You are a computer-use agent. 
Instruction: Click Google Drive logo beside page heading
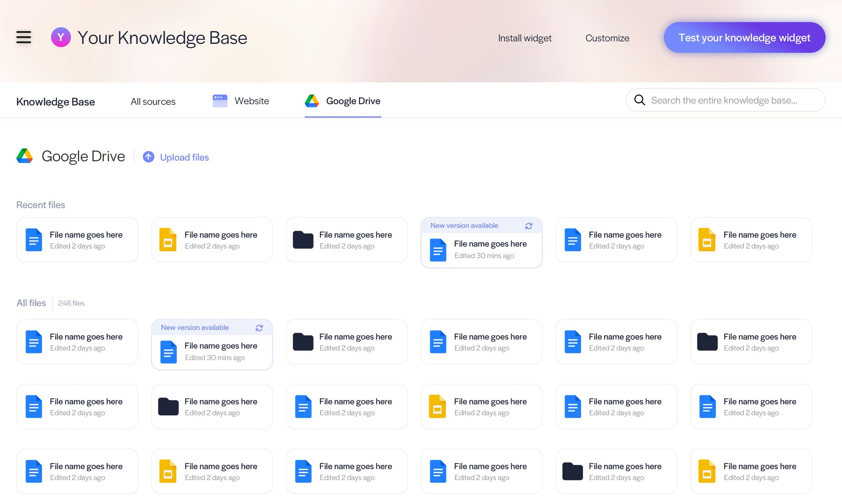[x=25, y=156]
